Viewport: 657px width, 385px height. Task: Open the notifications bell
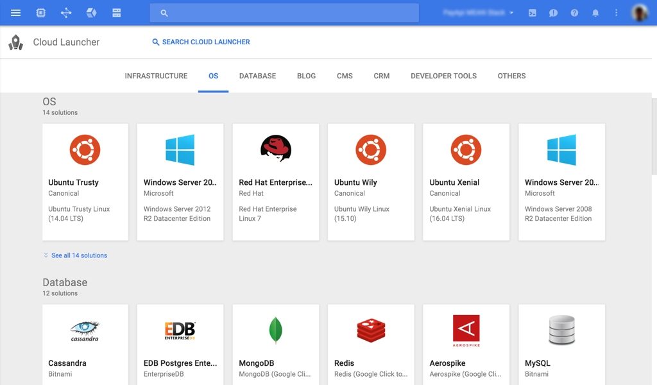[x=595, y=13]
